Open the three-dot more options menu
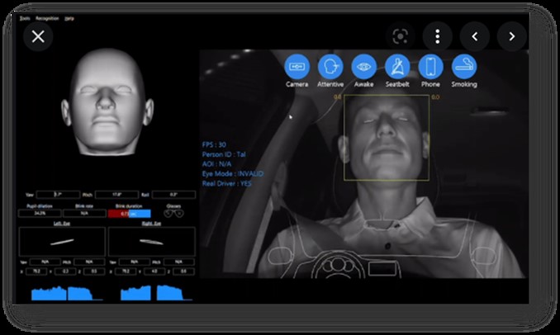 [437, 36]
